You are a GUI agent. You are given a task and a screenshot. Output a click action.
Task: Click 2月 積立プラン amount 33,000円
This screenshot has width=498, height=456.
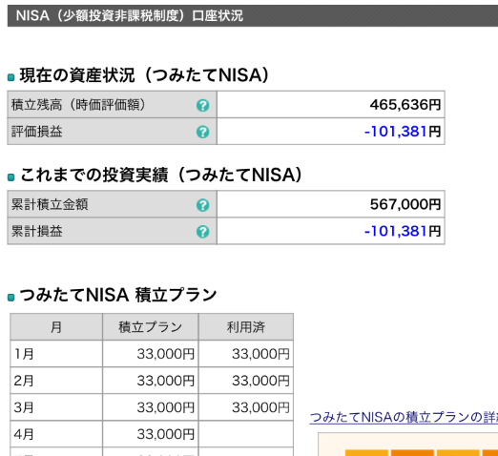(166, 381)
